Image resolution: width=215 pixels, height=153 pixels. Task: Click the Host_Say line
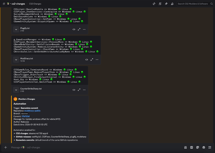[33, 80]
